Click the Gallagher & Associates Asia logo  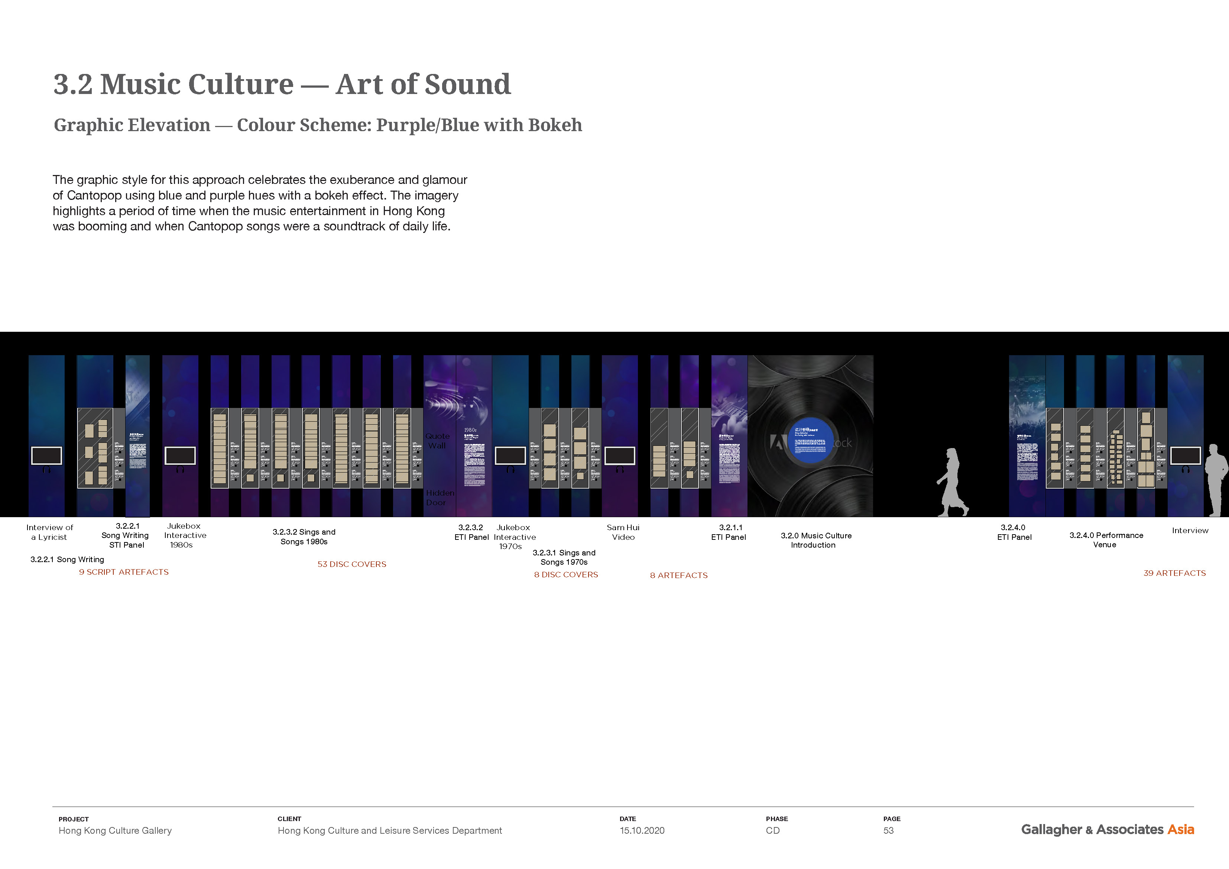(x=1107, y=830)
